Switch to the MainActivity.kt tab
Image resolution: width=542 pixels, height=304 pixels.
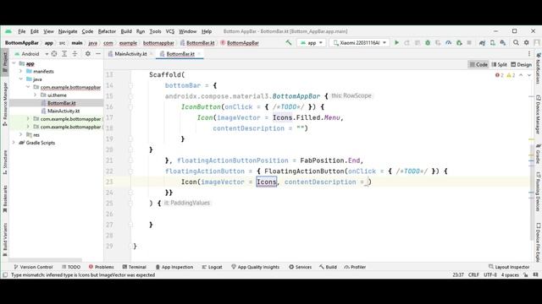[130, 54]
